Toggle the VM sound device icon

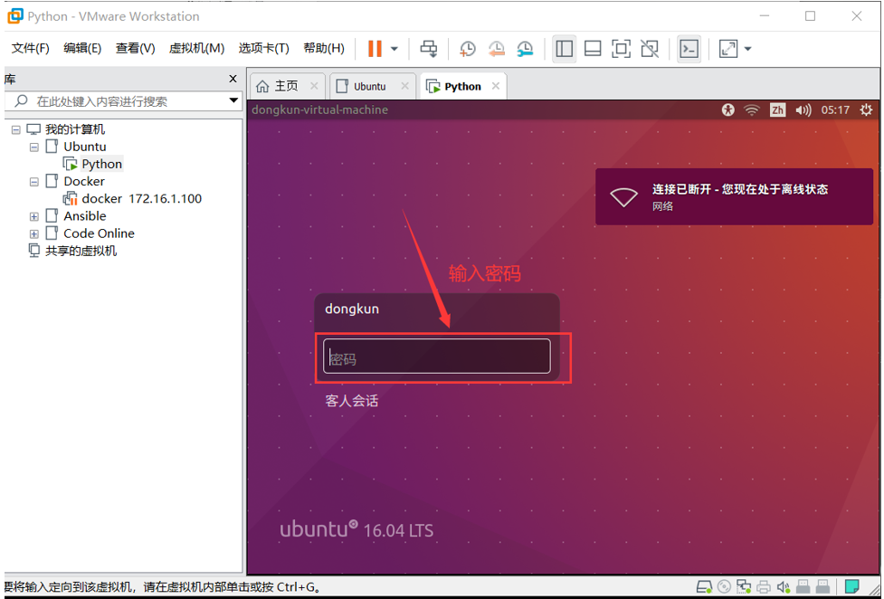[784, 586]
